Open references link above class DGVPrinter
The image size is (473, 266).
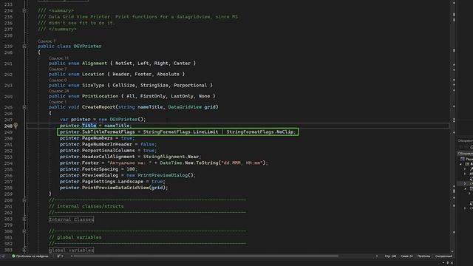(x=47, y=41)
